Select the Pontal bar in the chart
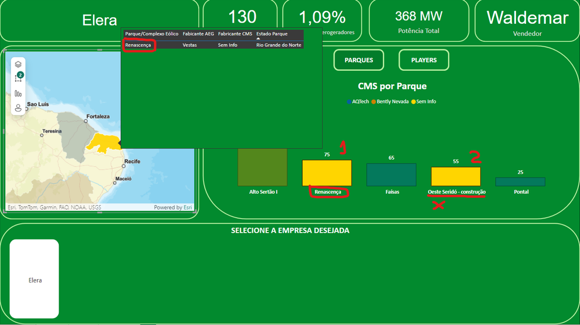This screenshot has width=580, height=325. point(520,182)
